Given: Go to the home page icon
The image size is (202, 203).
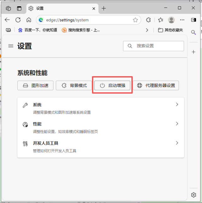Looking at the screenshot, I should coord(29,20).
